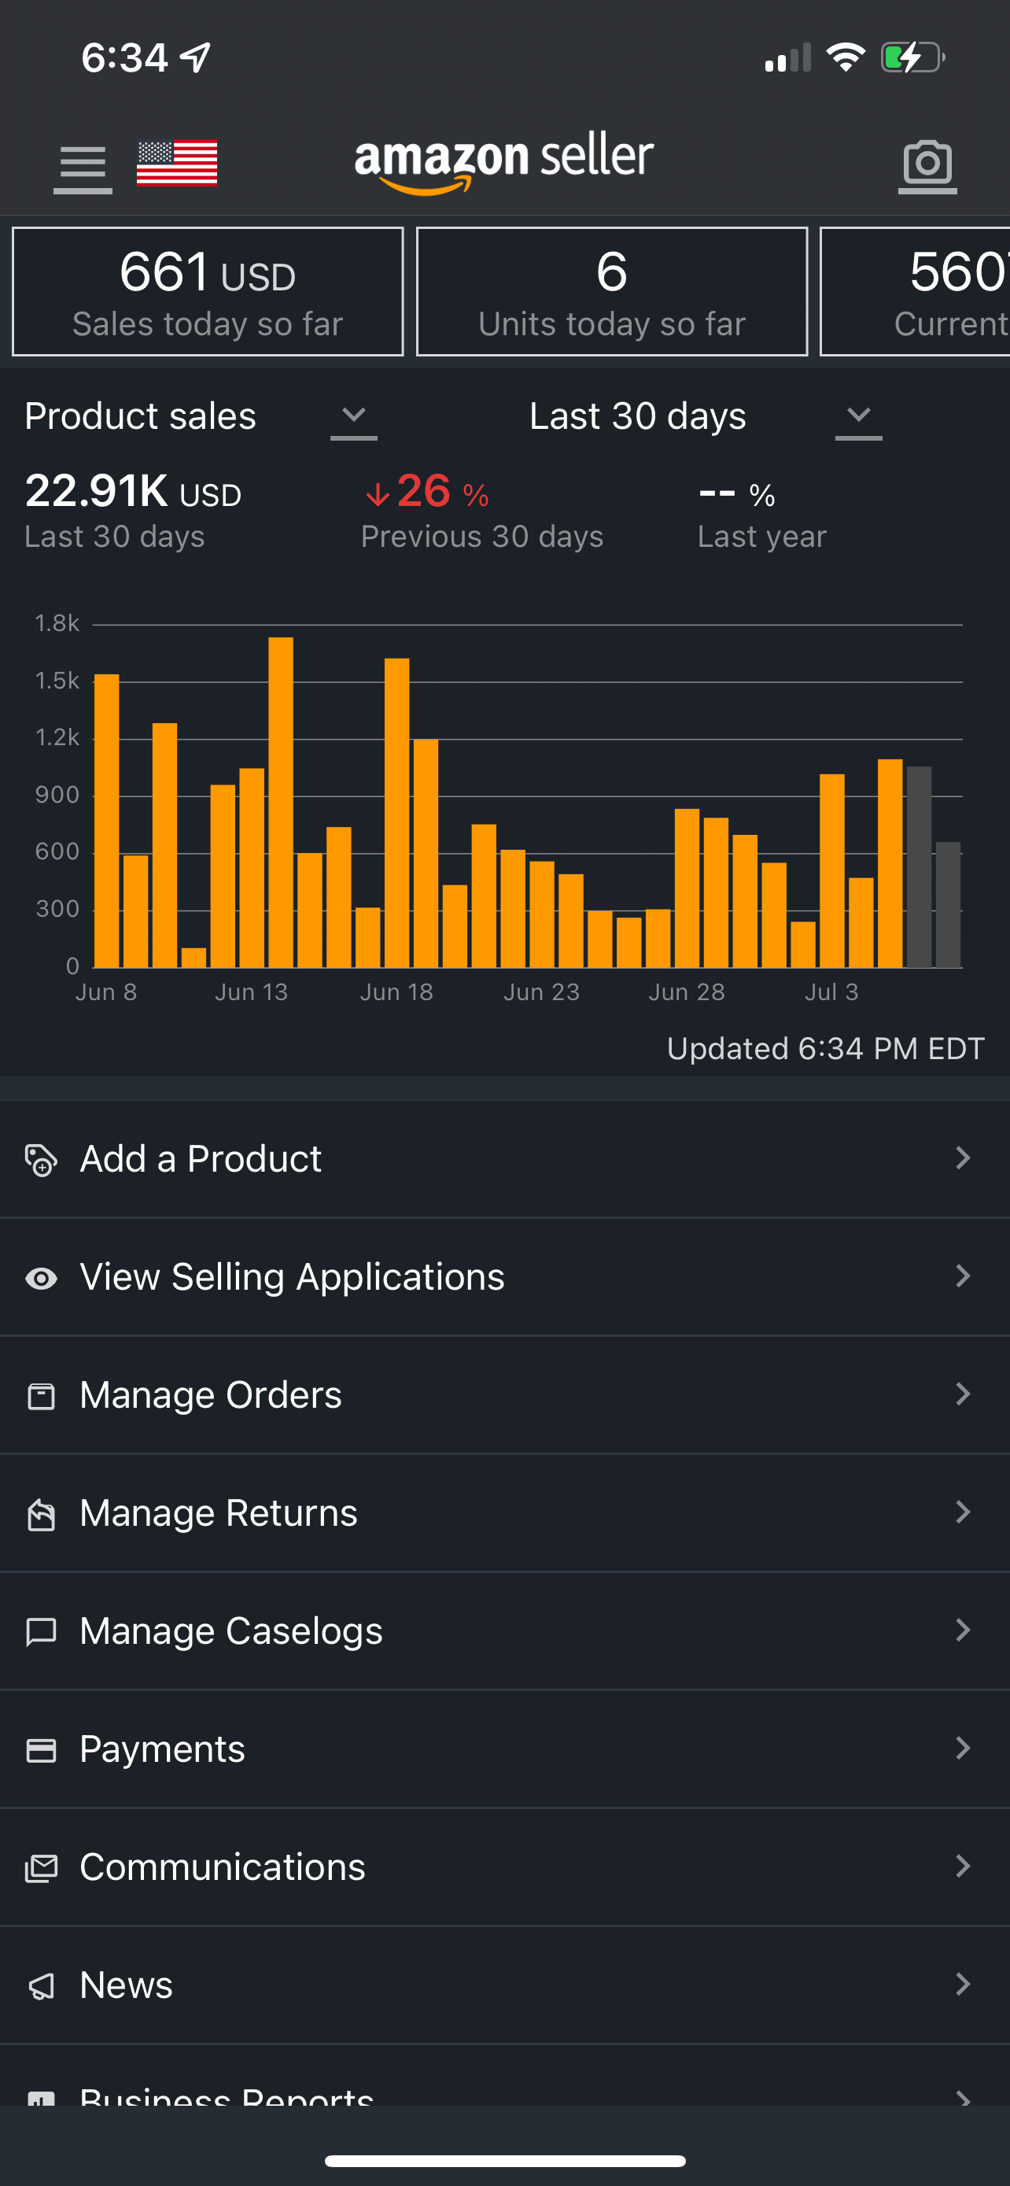Open the Last 30 days range dropdown

click(x=858, y=417)
